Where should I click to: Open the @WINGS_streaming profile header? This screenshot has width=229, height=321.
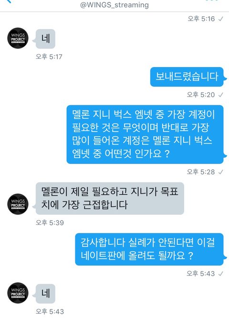tap(114, 5)
